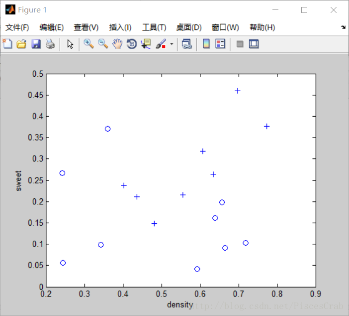Insert a colorbar from the toolbar

[x=206, y=44]
